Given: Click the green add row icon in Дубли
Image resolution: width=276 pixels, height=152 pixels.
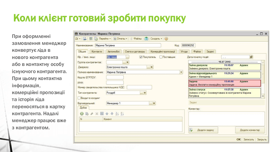Looking at the screenshot, I should click(82, 114).
